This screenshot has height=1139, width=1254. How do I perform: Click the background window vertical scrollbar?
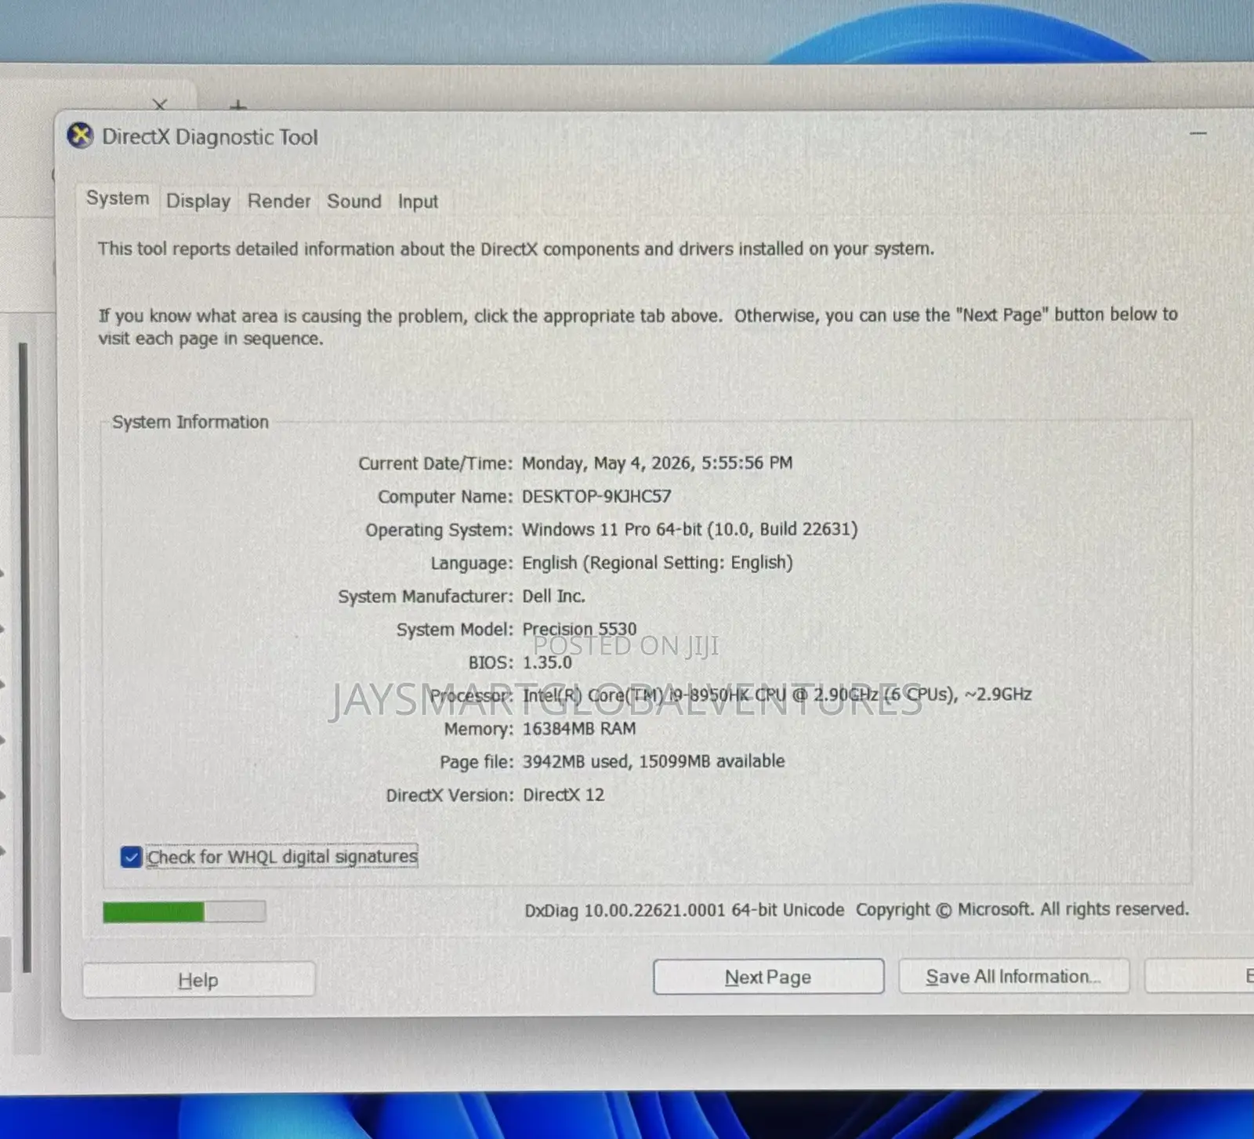(24, 657)
